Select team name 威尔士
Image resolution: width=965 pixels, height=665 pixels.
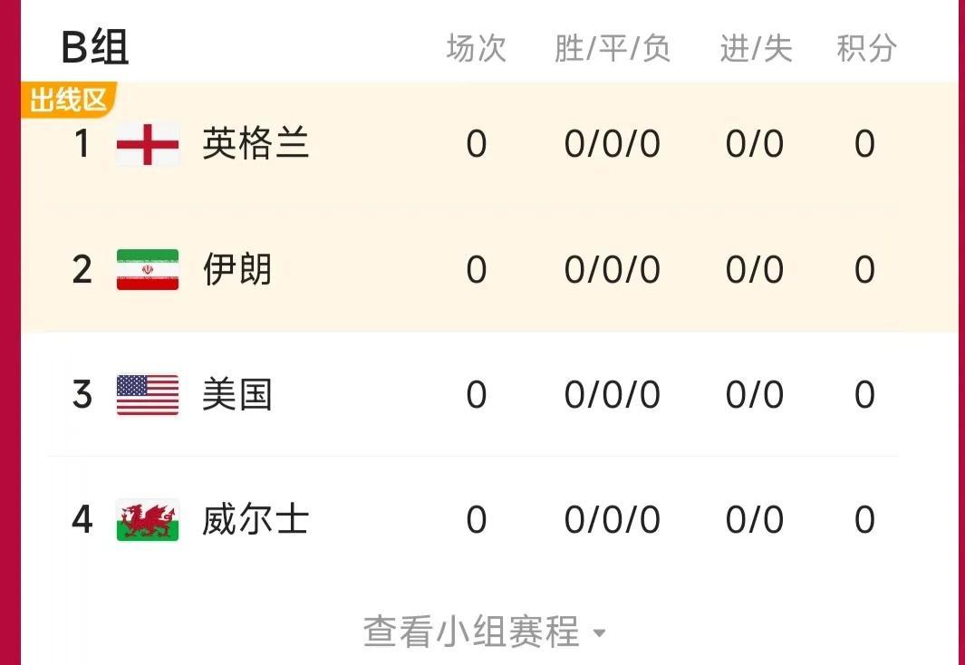coord(256,520)
